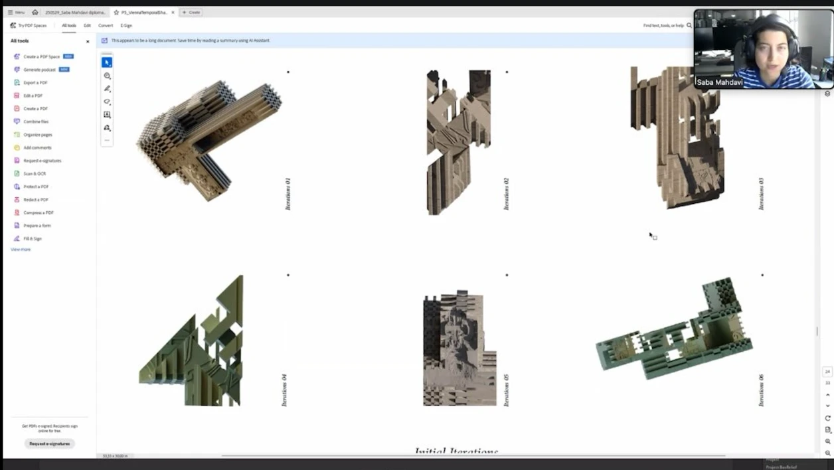834x470 pixels.
Task: Open Fill & Sign tool
Action: 28,238
